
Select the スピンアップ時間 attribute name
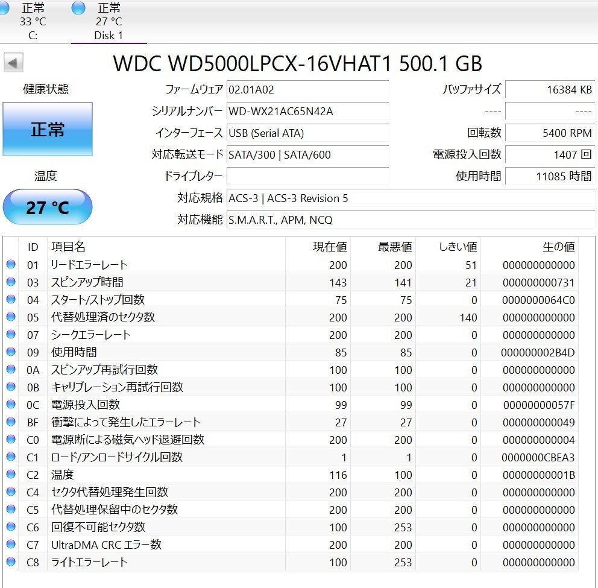pyautogui.click(x=87, y=282)
